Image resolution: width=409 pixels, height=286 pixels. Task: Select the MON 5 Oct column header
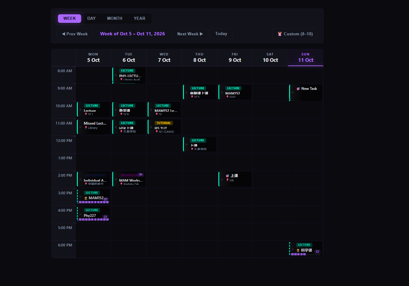tap(93, 57)
